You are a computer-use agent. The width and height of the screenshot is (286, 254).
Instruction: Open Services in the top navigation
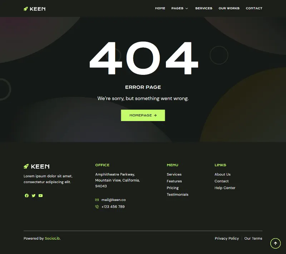(204, 8)
